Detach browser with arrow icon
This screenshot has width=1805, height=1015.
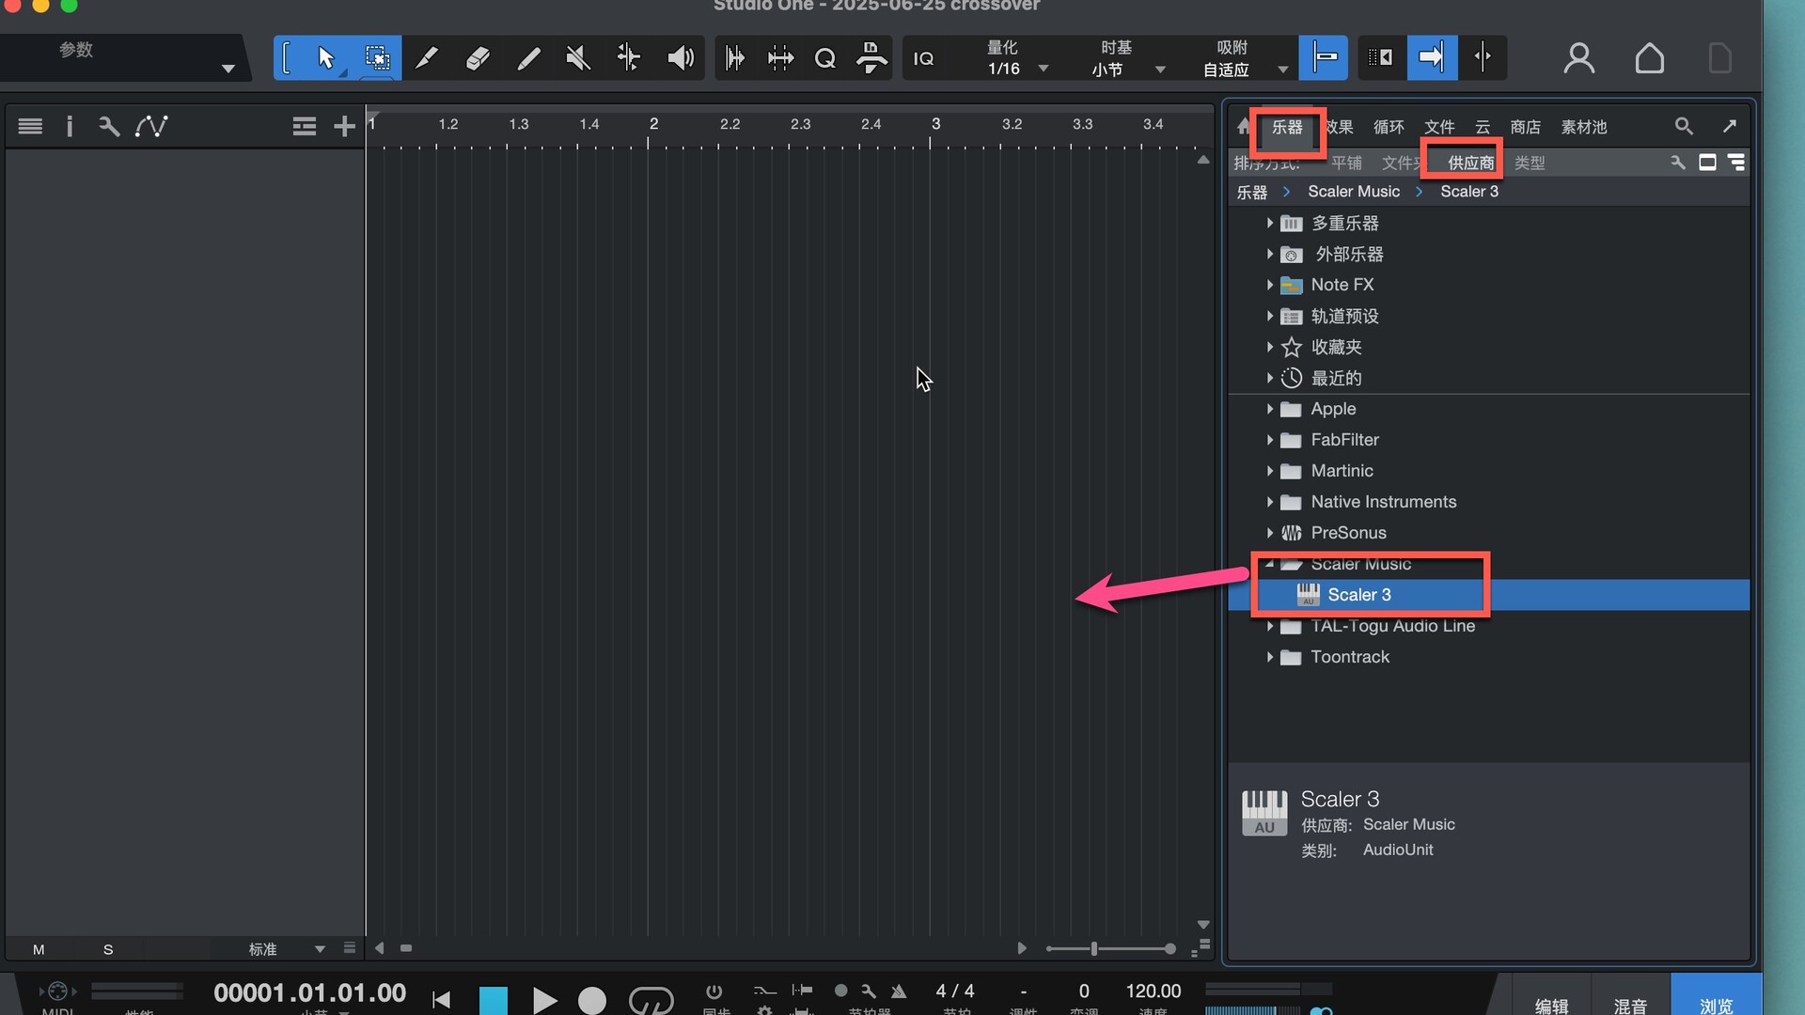[x=1730, y=126]
